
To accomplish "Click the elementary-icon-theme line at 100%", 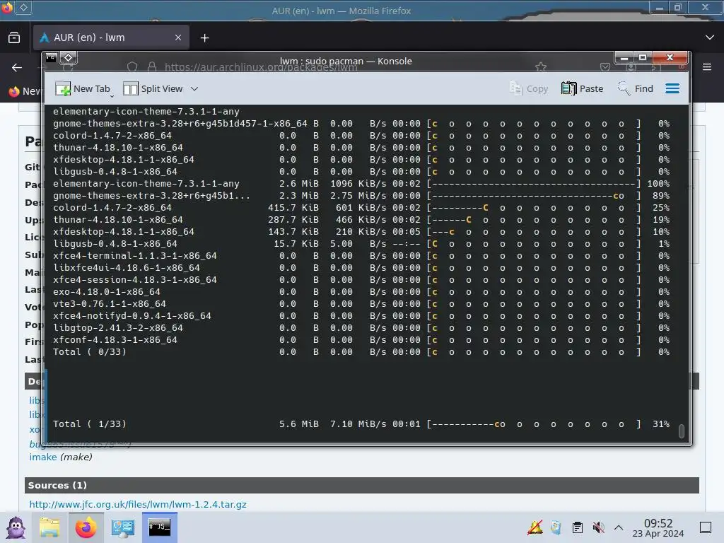I will tap(361, 184).
